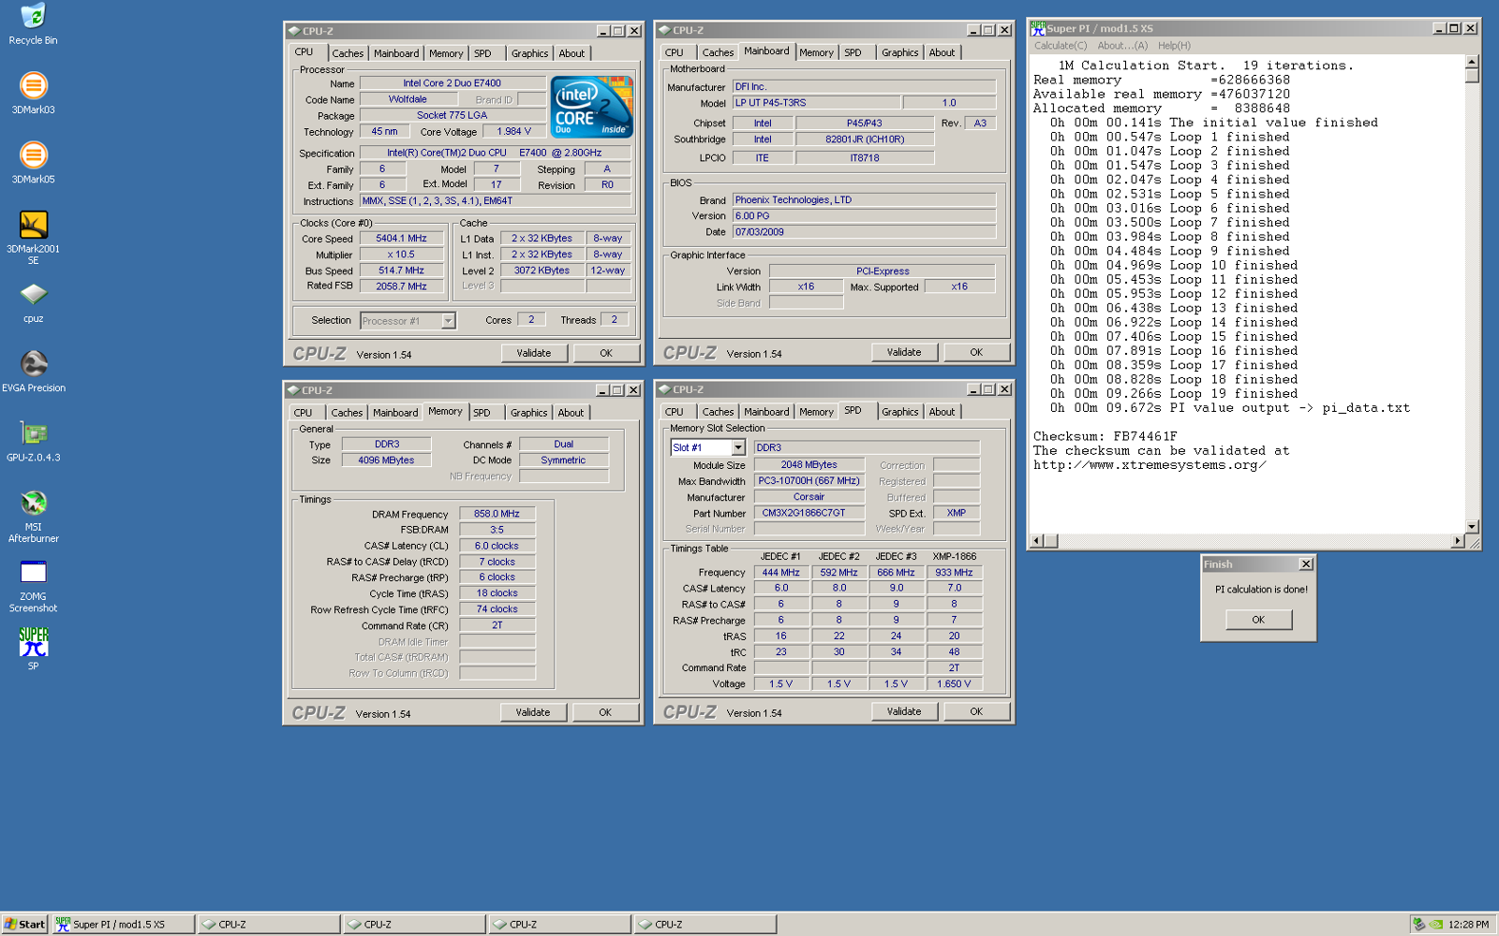Click the Southbridge 82801JR (ICH10R) field

[x=865, y=139]
